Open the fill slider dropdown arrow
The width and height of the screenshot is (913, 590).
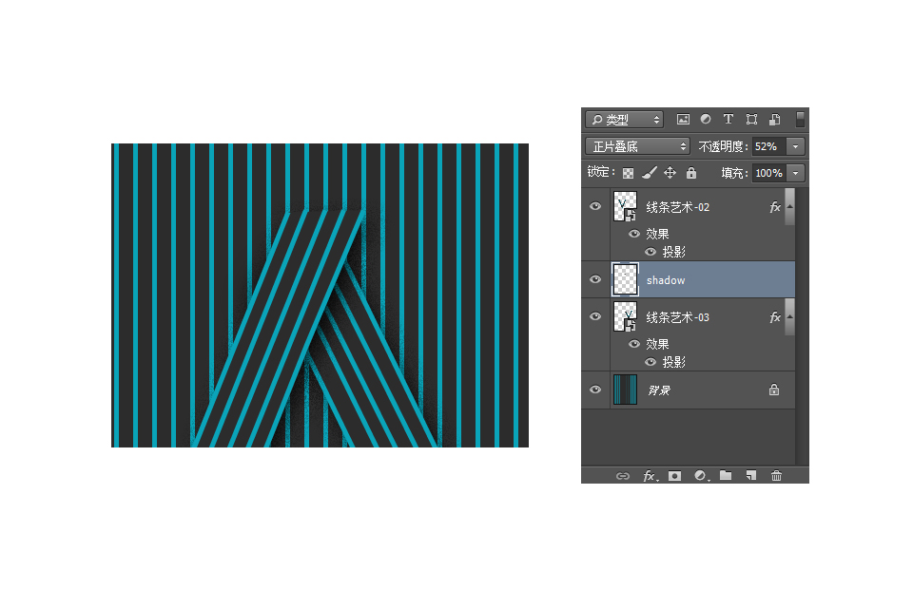point(795,173)
